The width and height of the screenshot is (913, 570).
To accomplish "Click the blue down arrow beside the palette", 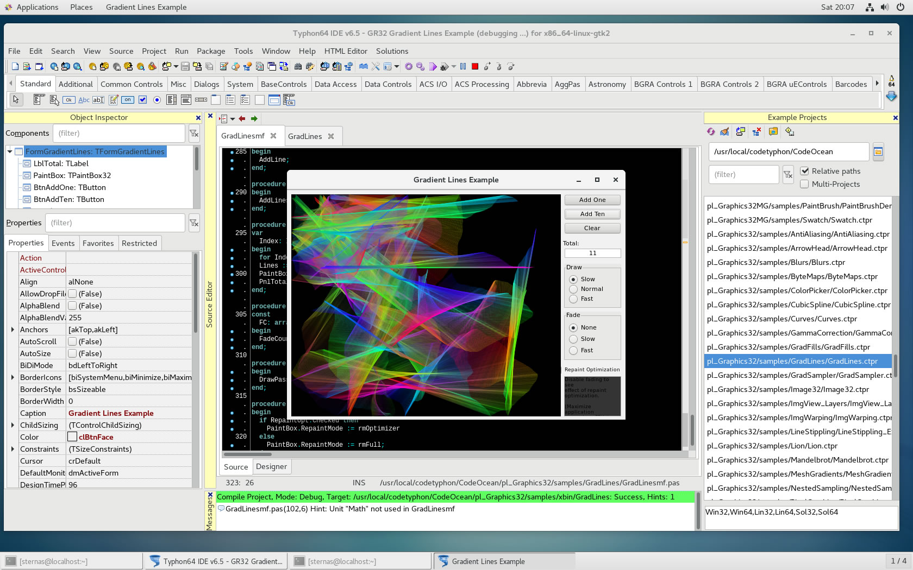I will [891, 96].
